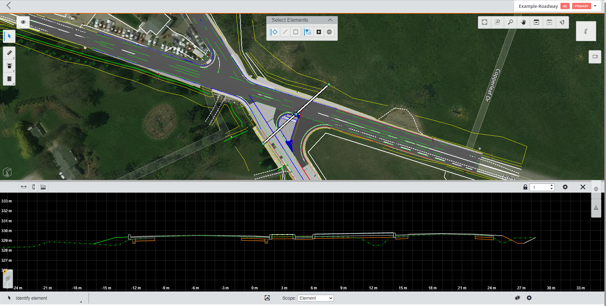Select the Zoom magnifier tool

point(510,22)
